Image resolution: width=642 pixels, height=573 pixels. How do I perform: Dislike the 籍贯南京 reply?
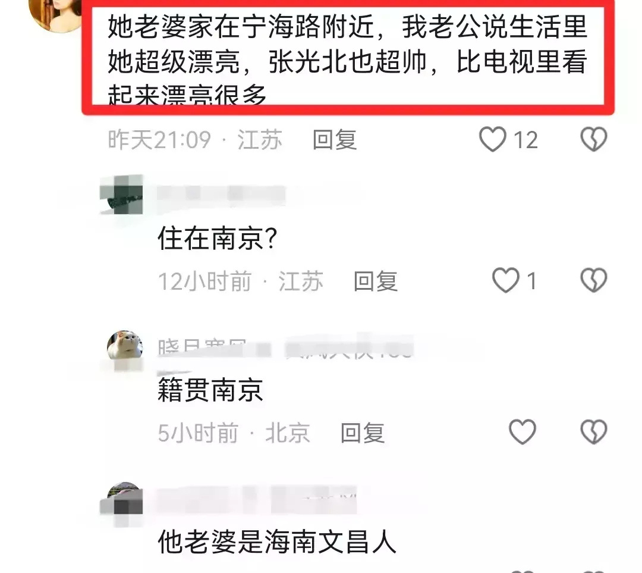594,432
